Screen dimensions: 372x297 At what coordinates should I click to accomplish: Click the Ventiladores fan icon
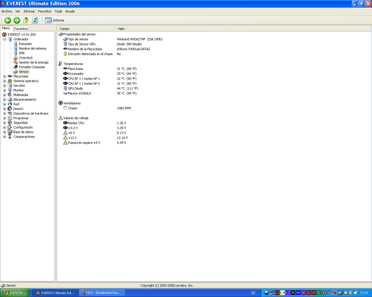60,103
